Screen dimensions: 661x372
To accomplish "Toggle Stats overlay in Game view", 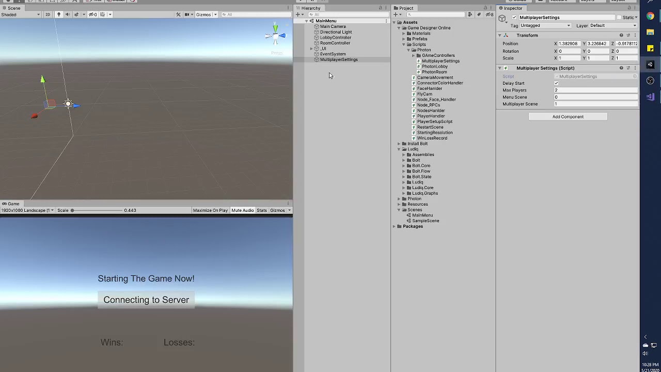I will click(x=262, y=210).
